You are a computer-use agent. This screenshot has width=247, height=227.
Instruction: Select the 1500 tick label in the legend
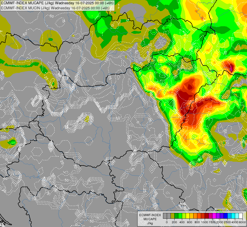point(212,222)
